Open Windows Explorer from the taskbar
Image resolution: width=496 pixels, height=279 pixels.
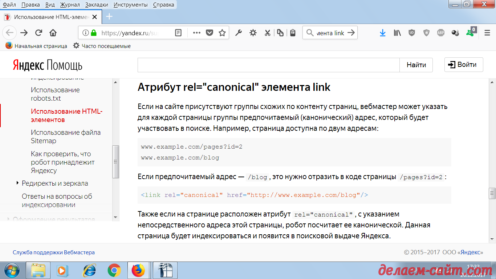38,270
